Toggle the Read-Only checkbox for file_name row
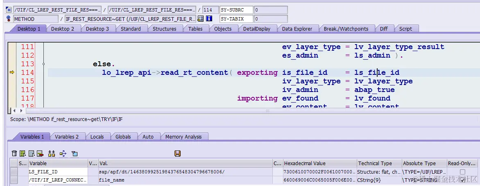 point(462,180)
